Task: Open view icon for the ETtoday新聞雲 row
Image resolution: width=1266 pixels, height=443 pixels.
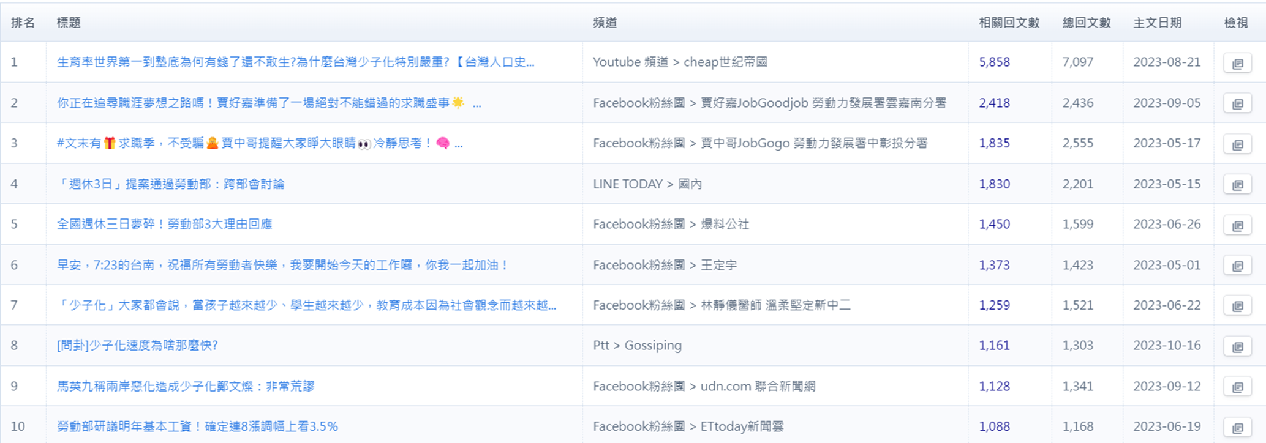Action: [x=1237, y=427]
